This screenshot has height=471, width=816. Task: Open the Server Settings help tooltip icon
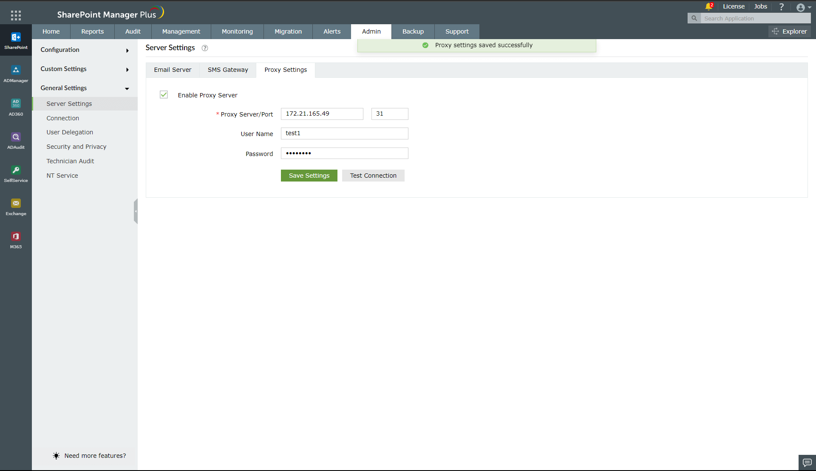204,48
